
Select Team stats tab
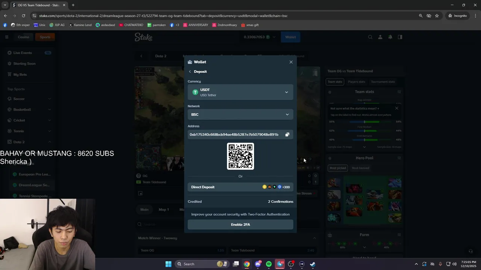(x=335, y=82)
